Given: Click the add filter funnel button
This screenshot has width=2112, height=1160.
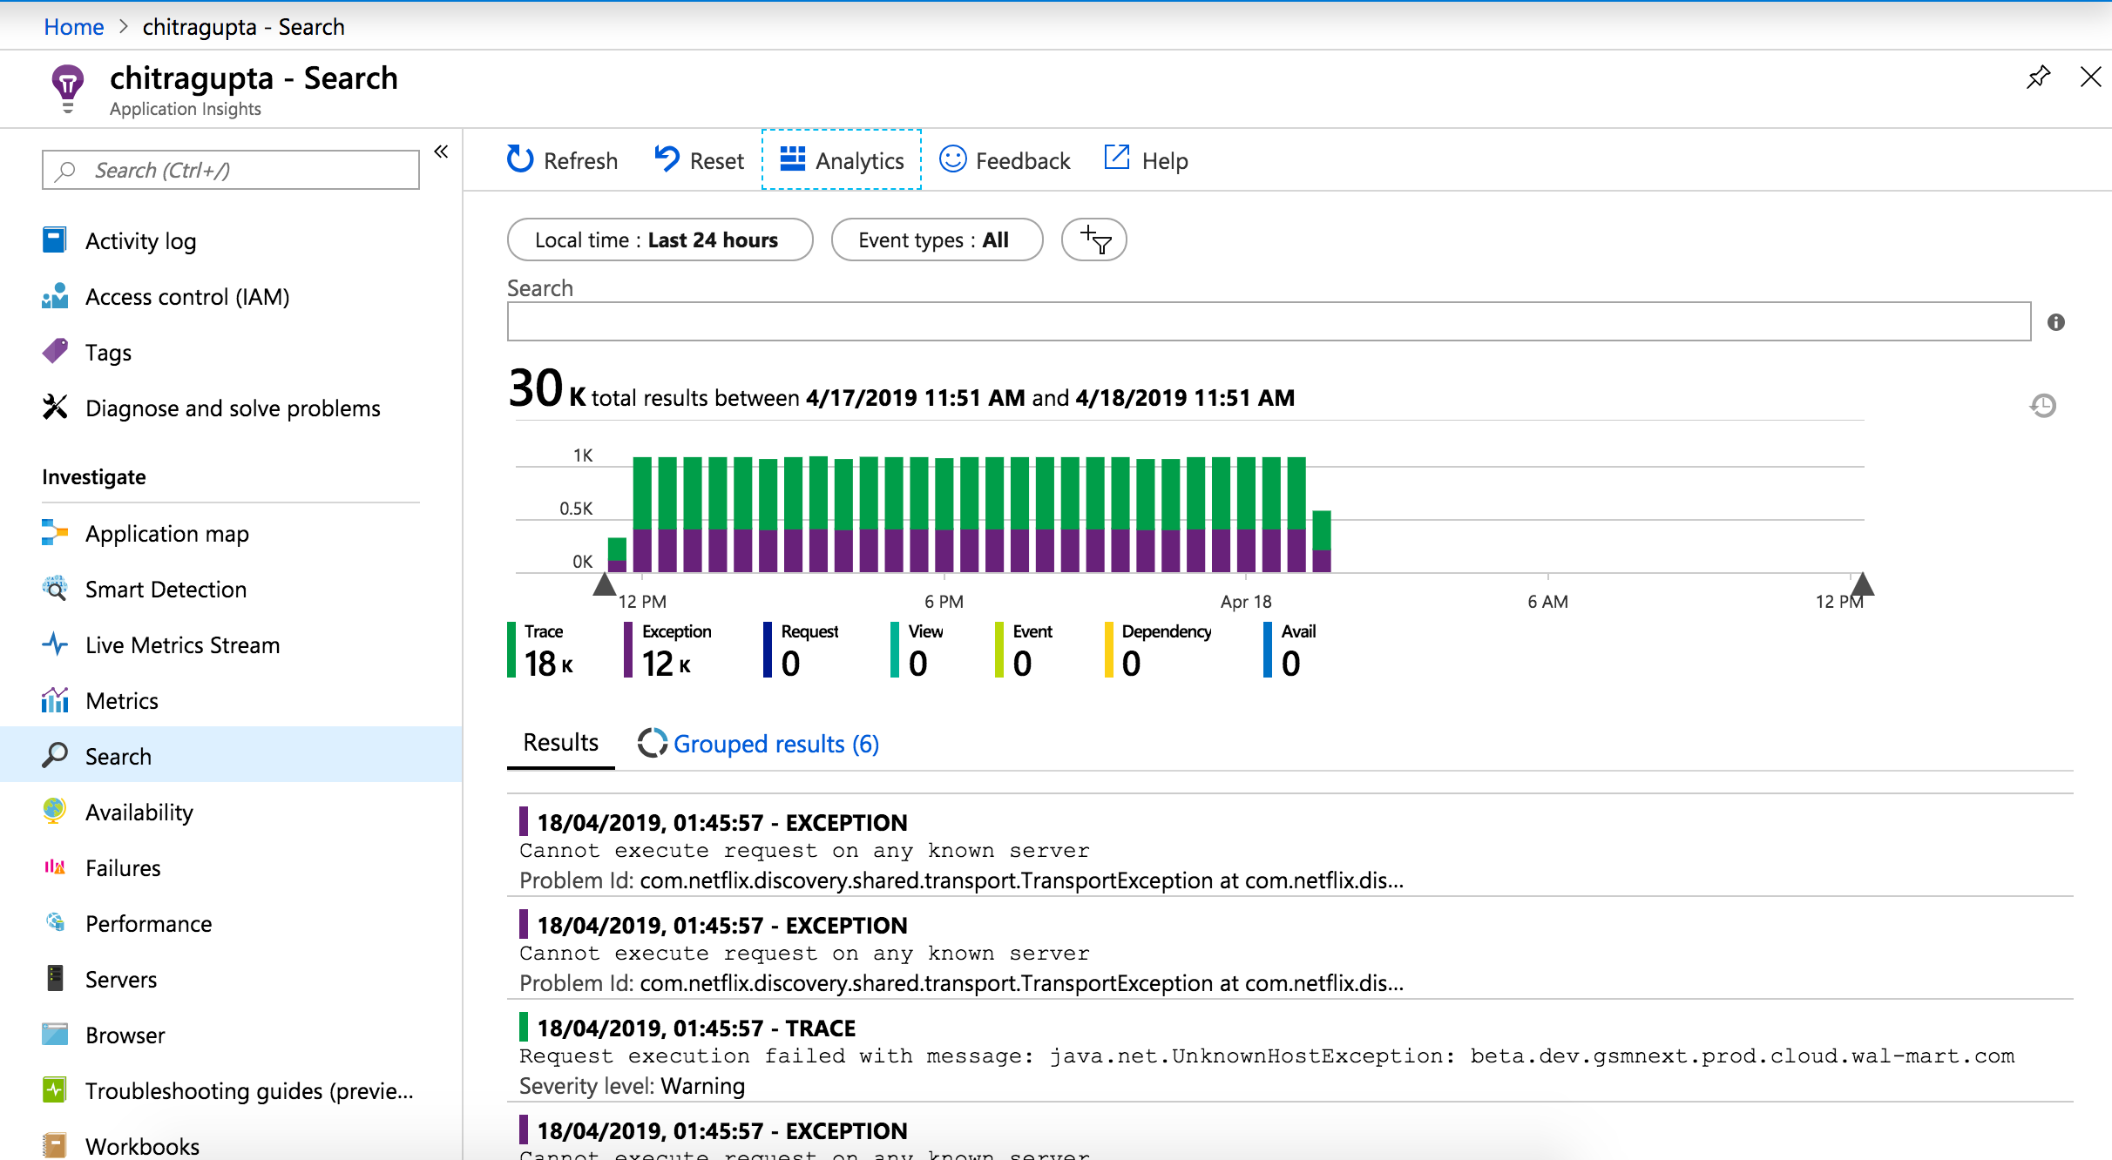Looking at the screenshot, I should click(x=1093, y=239).
